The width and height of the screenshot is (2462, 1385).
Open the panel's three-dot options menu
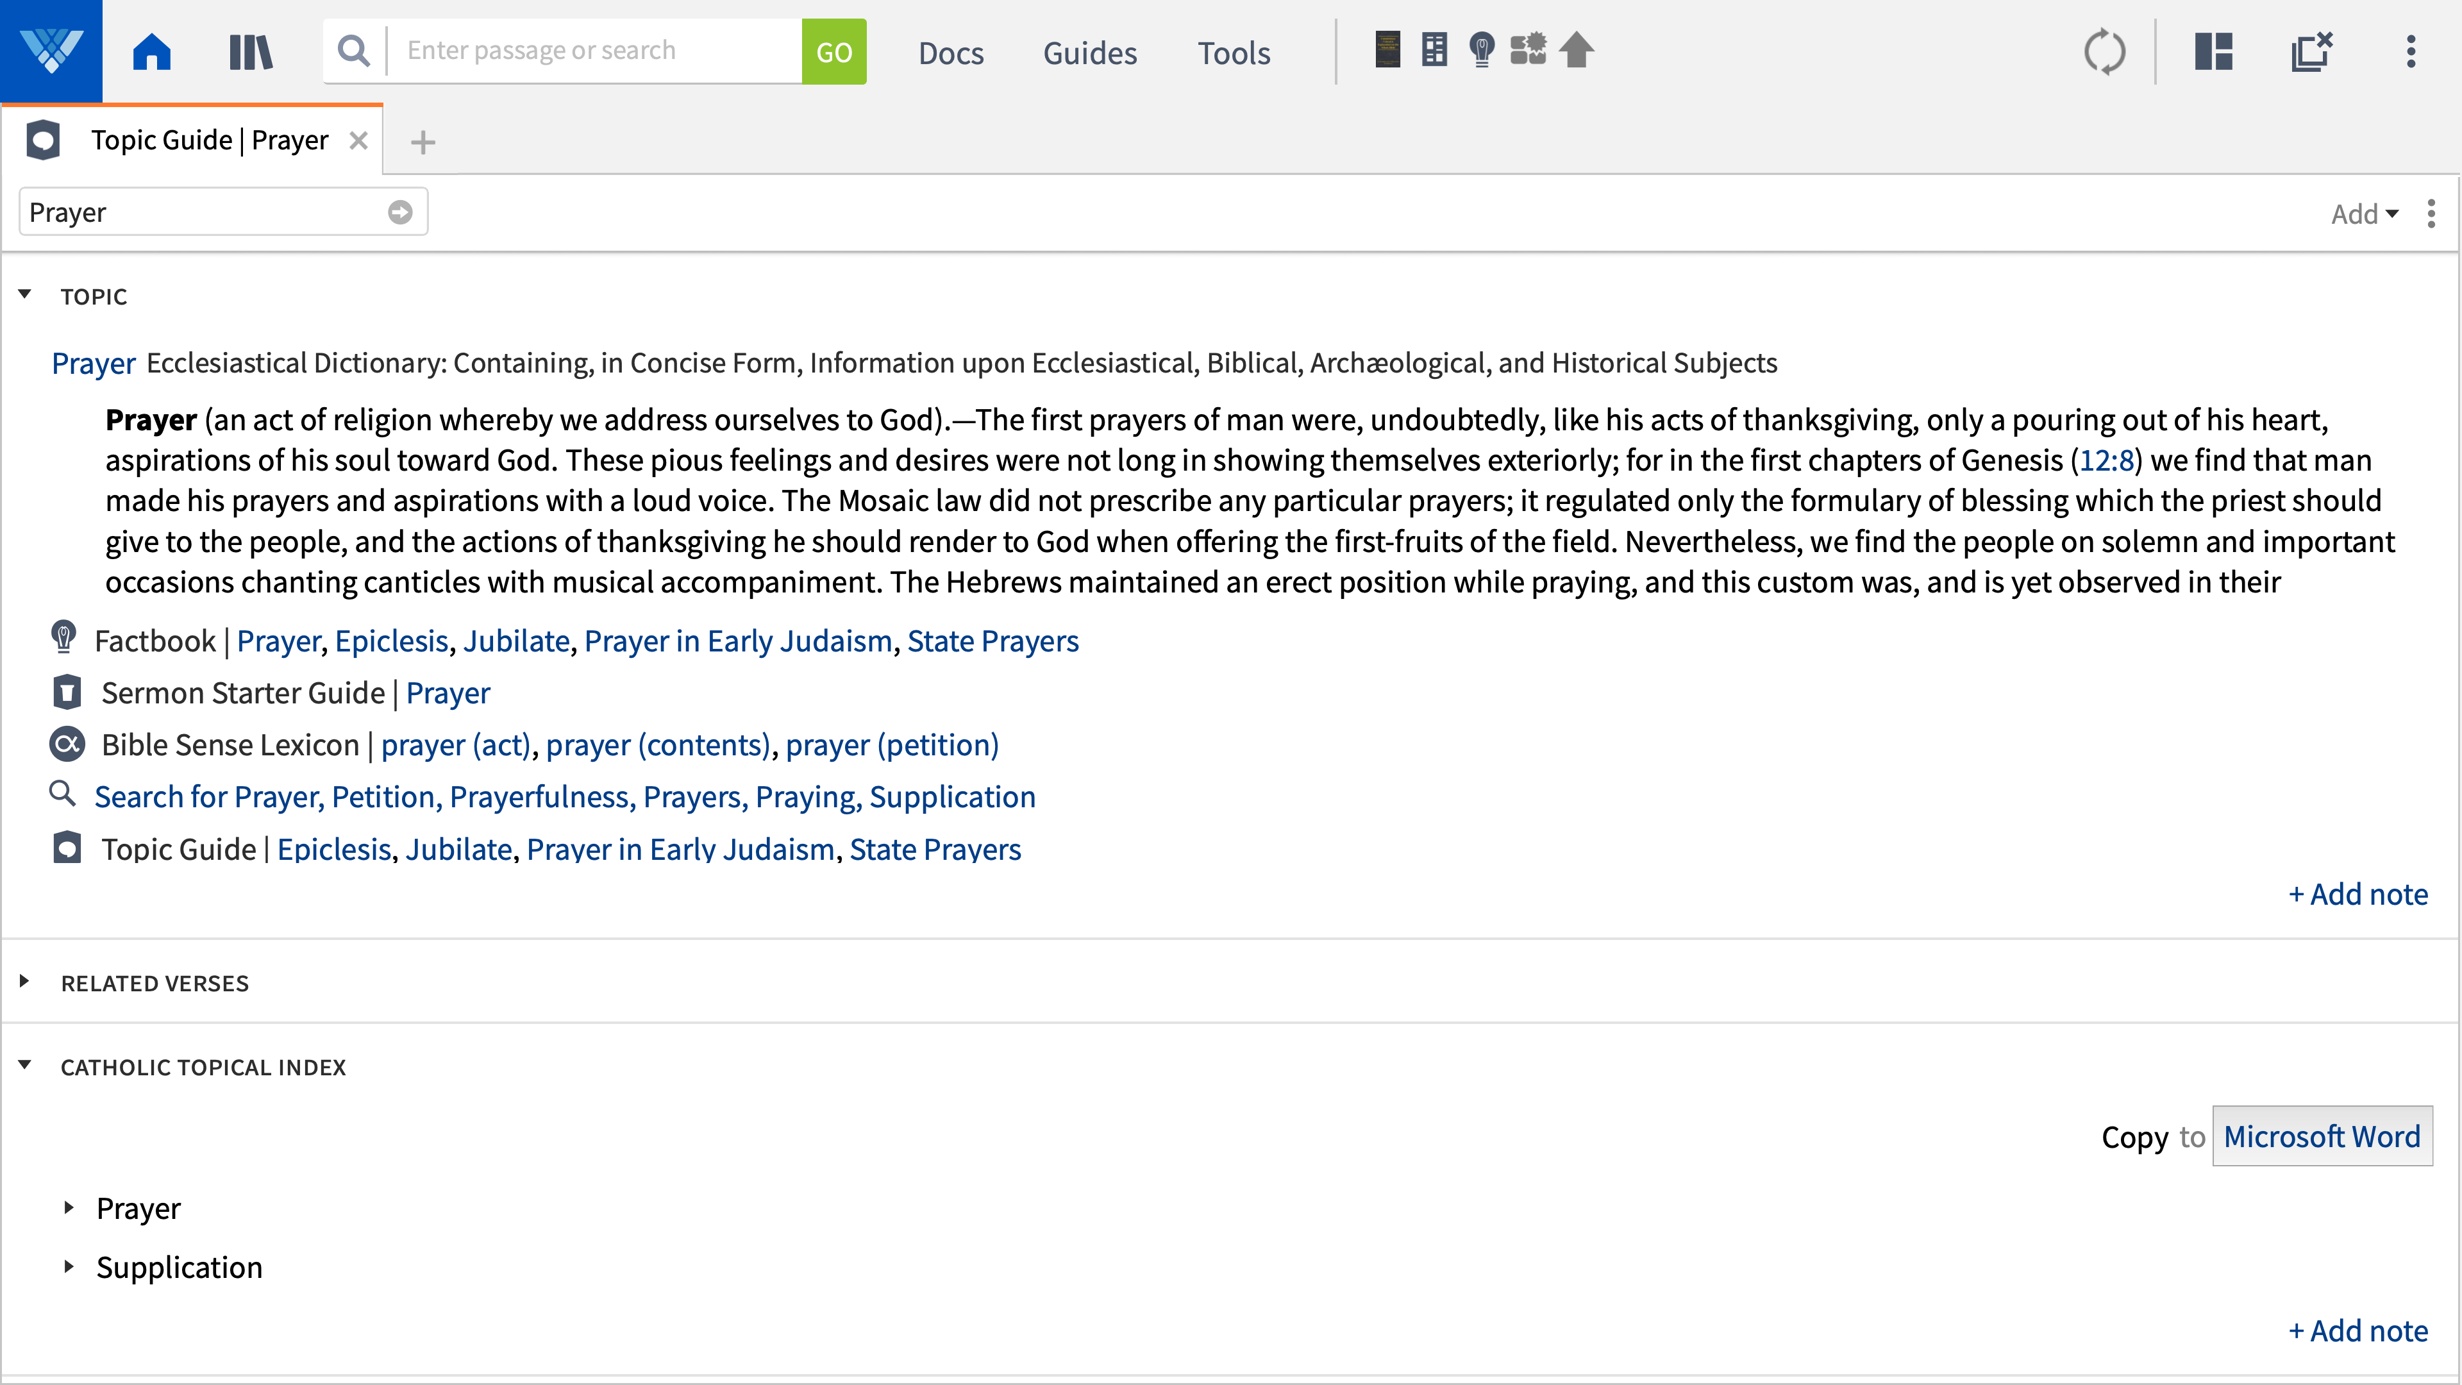pyautogui.click(x=2431, y=214)
